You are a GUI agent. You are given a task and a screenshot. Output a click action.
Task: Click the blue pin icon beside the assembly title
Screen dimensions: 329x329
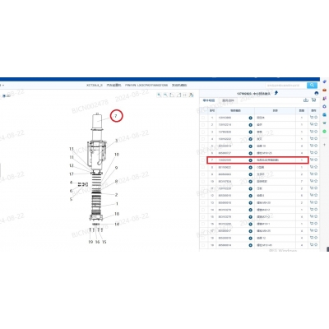click(276, 93)
